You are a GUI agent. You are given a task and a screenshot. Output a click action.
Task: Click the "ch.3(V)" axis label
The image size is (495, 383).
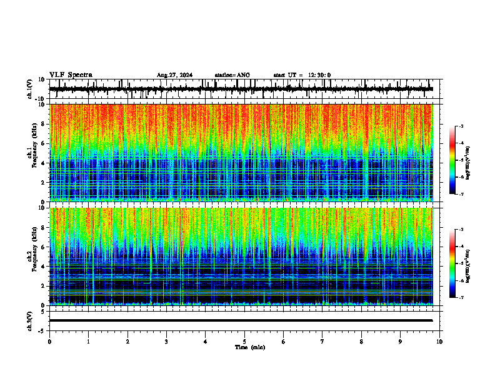pyautogui.click(x=30, y=321)
